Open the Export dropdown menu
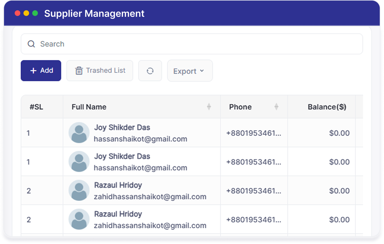This screenshot has width=384, height=244. (190, 71)
